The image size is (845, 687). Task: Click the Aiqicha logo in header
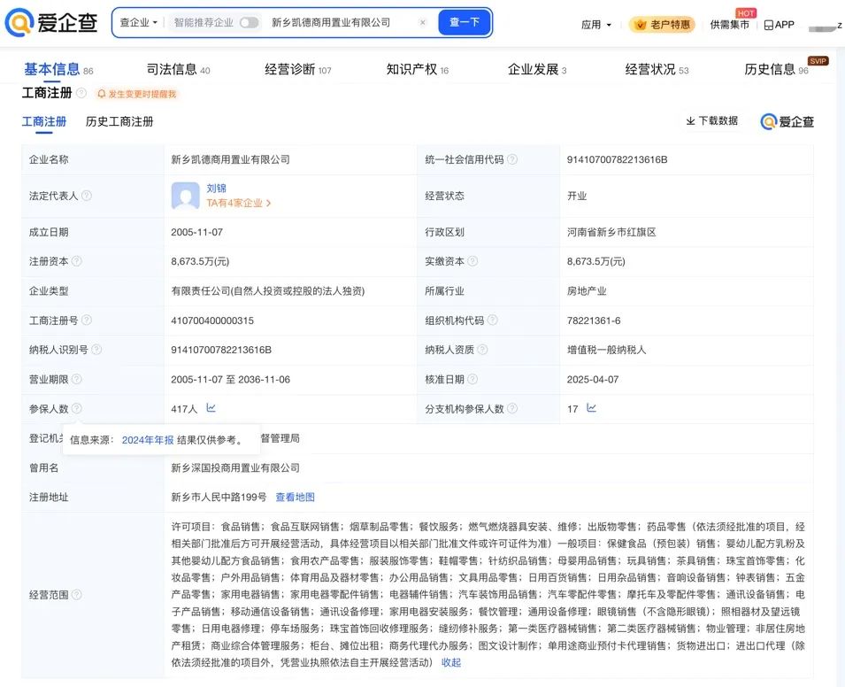(x=50, y=23)
